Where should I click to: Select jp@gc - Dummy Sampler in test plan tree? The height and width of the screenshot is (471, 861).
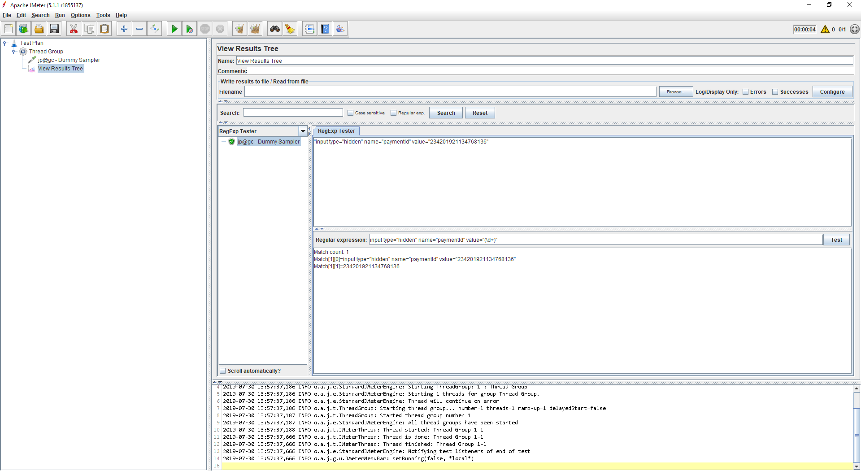click(x=69, y=60)
